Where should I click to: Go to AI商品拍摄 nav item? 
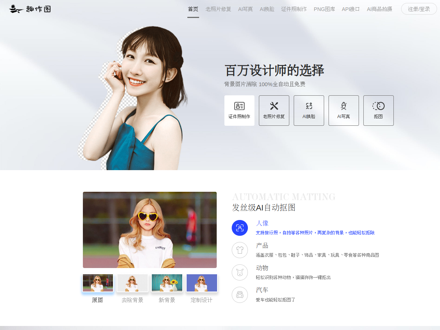tap(379, 9)
